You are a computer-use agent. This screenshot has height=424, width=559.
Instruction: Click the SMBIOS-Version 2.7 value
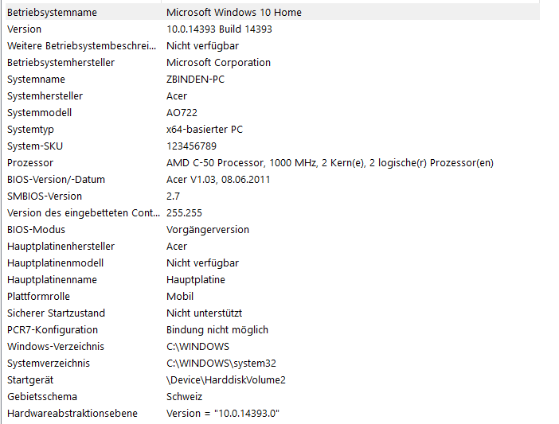173,196
